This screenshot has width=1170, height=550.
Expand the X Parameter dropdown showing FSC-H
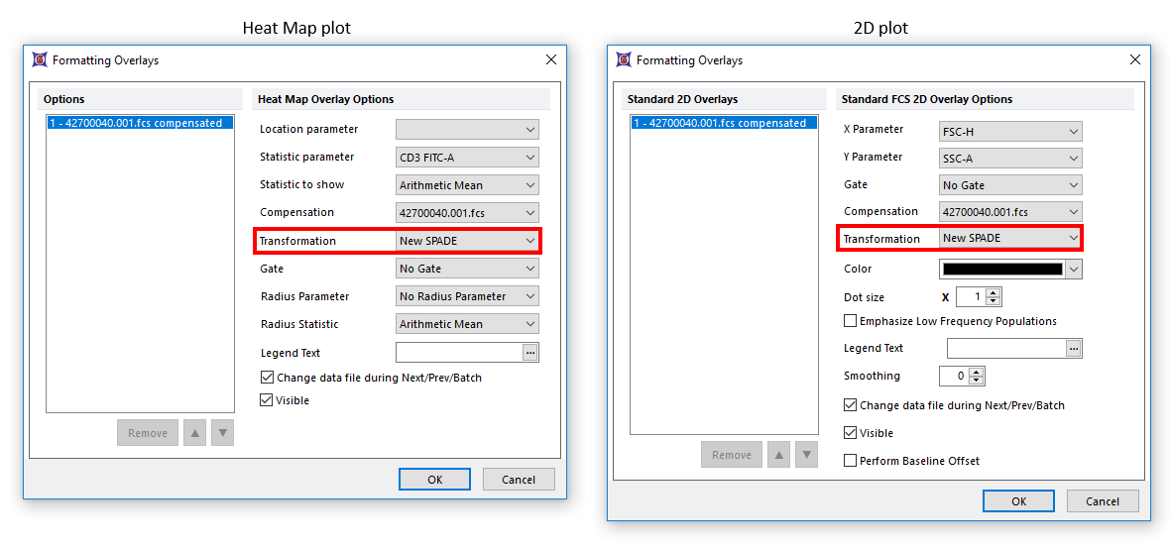click(1010, 131)
